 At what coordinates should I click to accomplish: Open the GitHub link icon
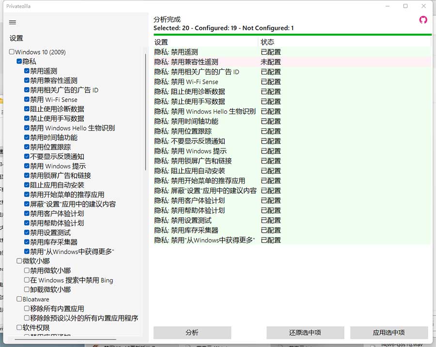click(423, 20)
